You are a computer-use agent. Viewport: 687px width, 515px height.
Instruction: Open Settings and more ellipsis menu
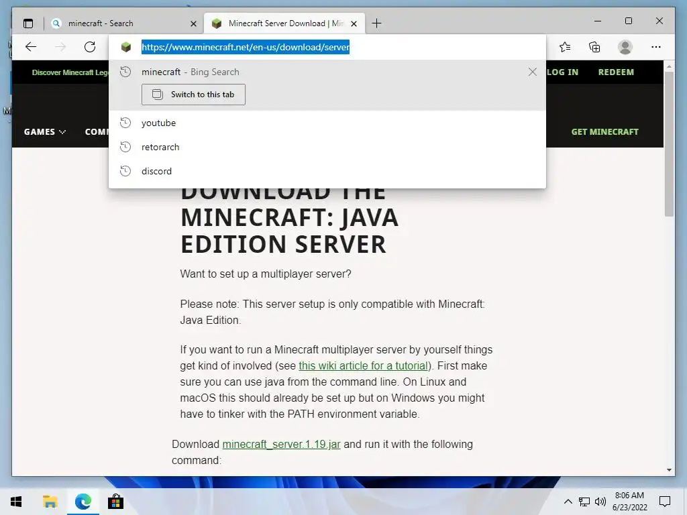[x=656, y=47]
